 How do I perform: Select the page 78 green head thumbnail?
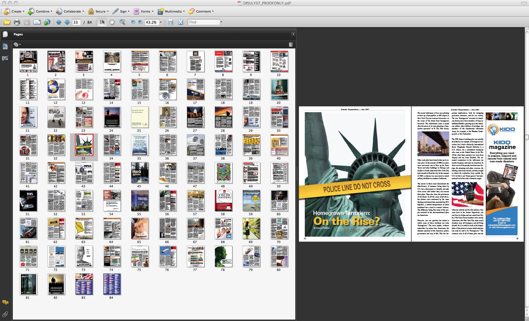223,256
